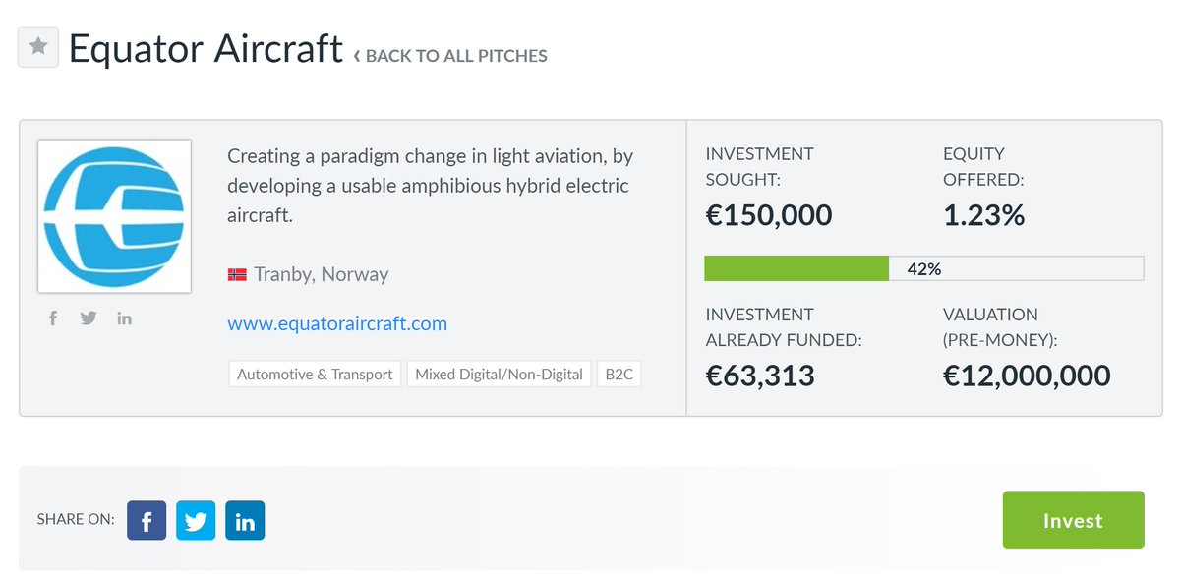This screenshot has height=579, width=1180.
Task: Go back to all pitches
Action: click(455, 56)
